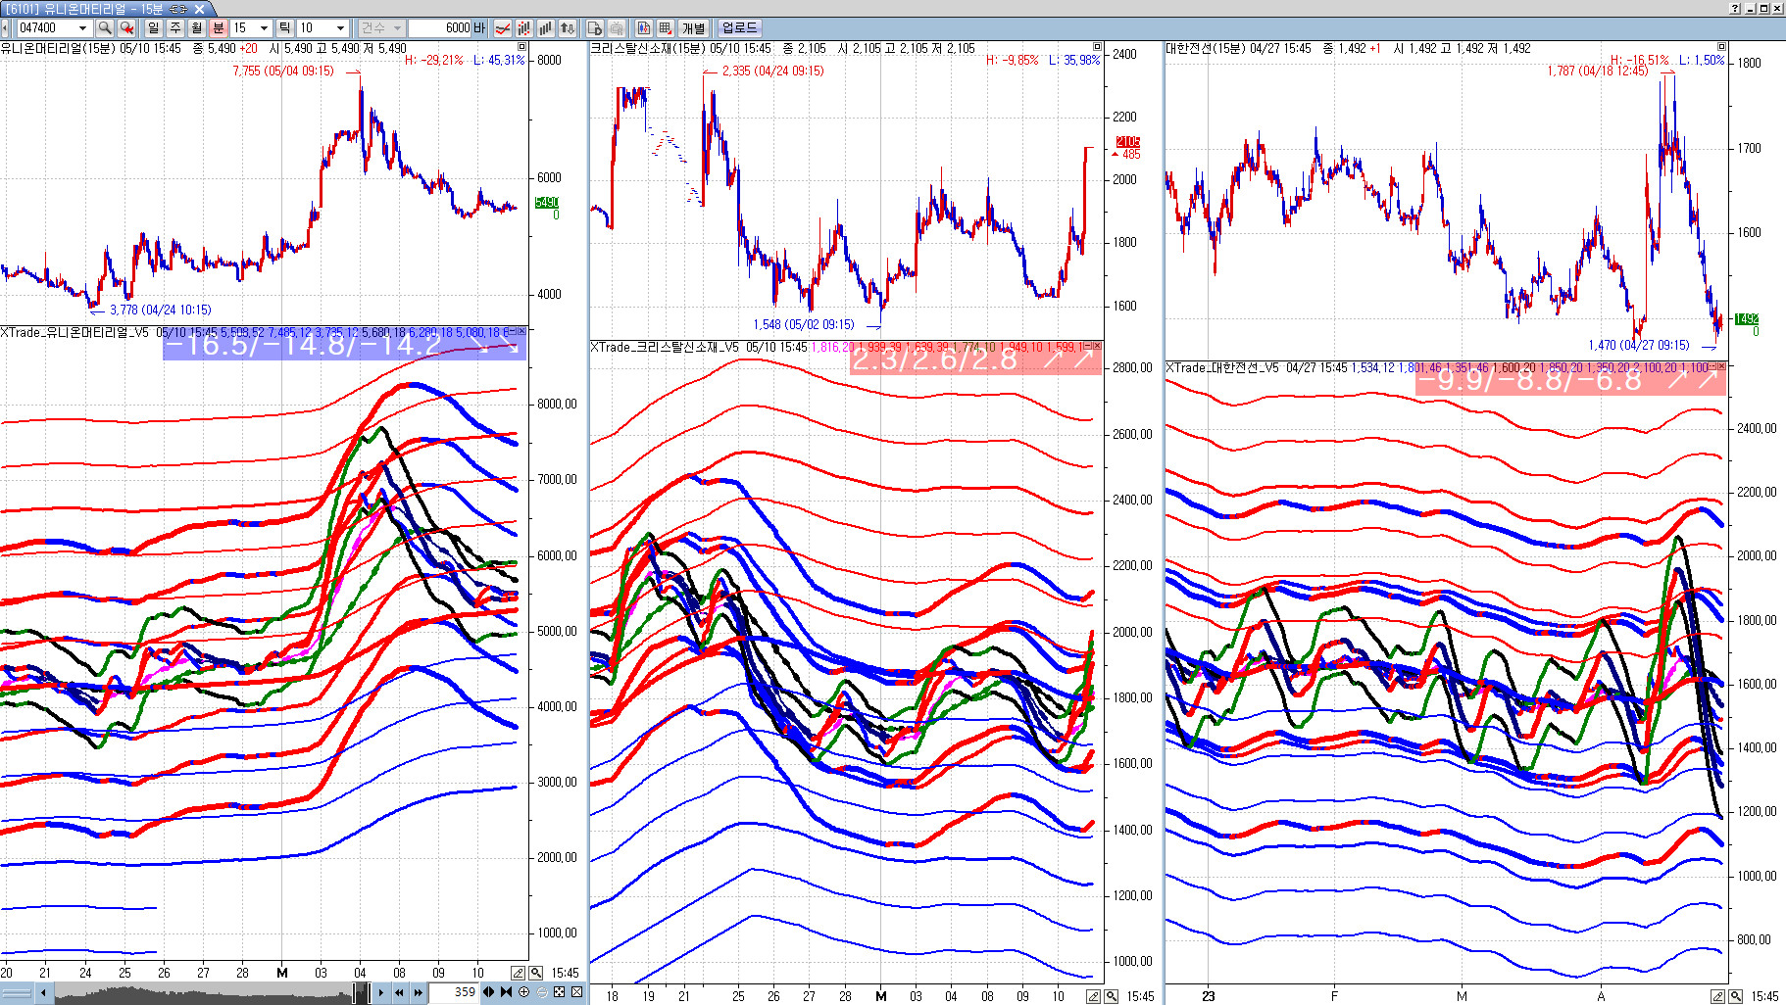Toggle the 일 (daily) period button
This screenshot has width=1786, height=1005.
tap(154, 28)
